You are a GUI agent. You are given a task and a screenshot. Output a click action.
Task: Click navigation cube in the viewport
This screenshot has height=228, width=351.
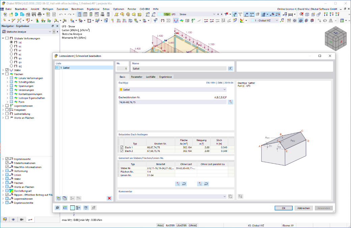pos(335,38)
